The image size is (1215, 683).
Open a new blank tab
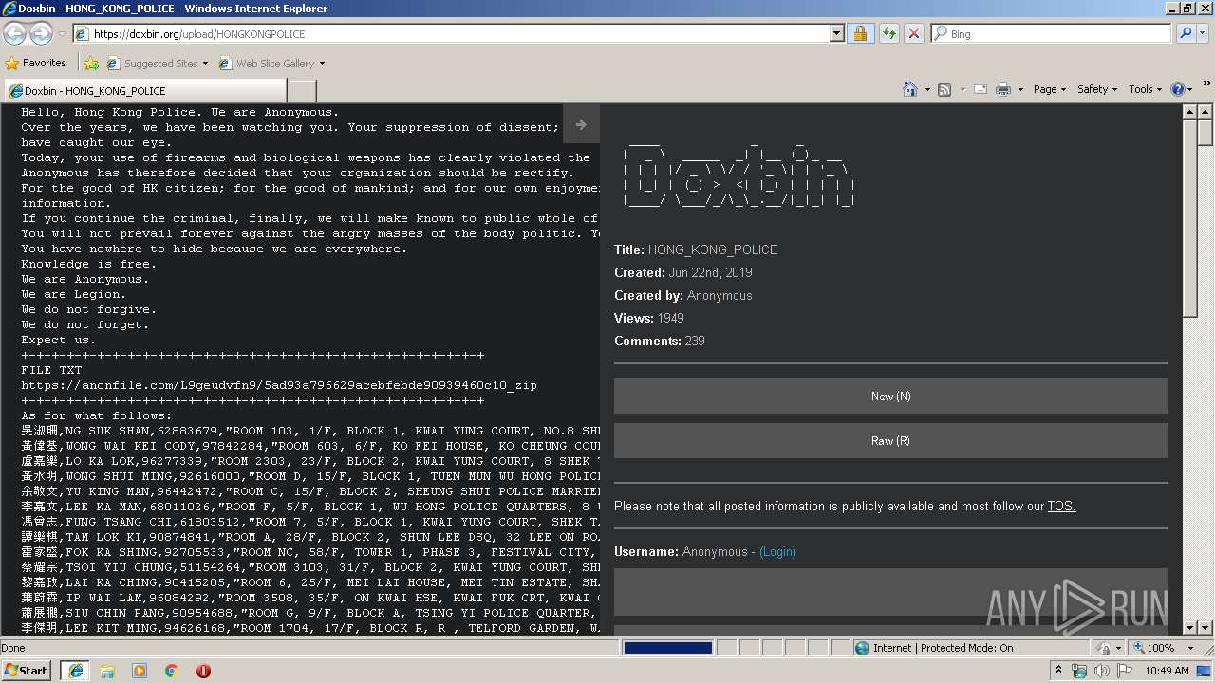tap(302, 91)
